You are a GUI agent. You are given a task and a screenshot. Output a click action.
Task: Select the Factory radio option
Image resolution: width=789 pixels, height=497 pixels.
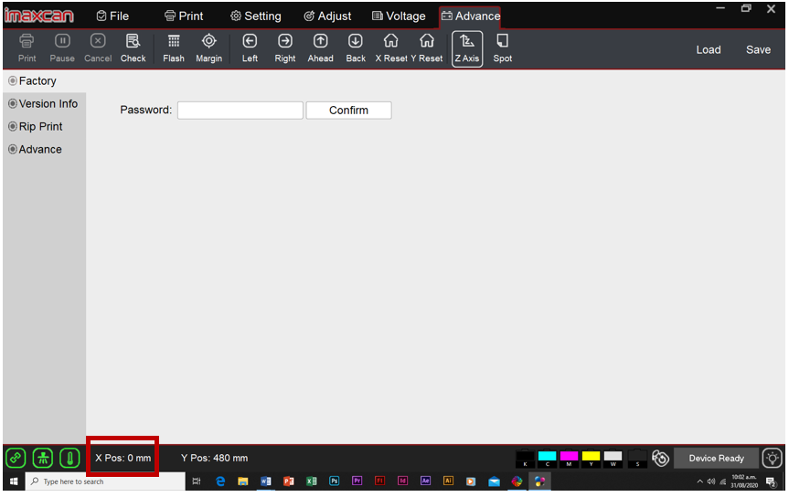point(33,81)
